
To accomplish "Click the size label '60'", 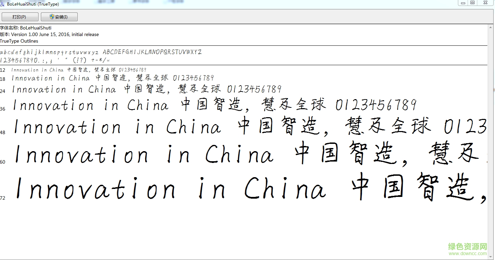I will click(3, 162).
